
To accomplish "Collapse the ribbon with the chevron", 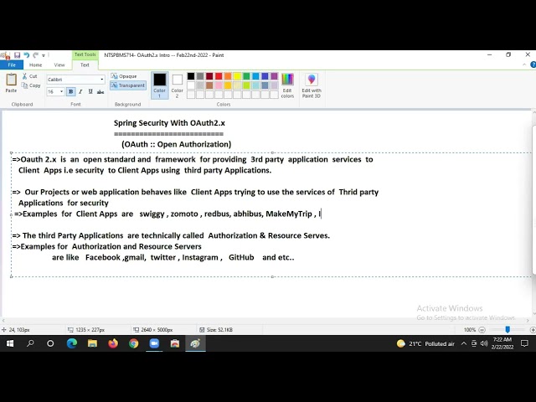I will pos(524,64).
